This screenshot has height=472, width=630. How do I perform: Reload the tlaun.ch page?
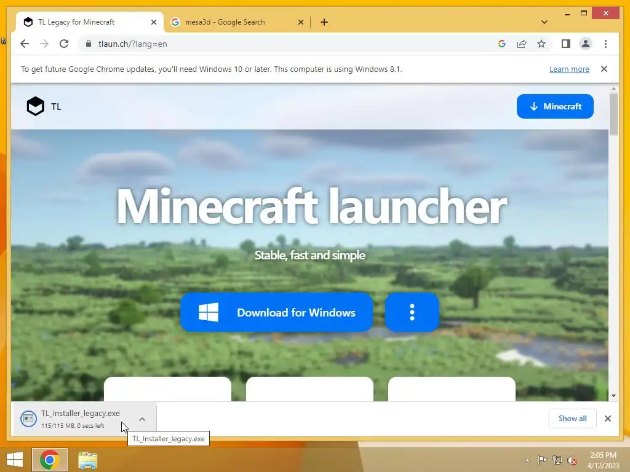pos(64,44)
